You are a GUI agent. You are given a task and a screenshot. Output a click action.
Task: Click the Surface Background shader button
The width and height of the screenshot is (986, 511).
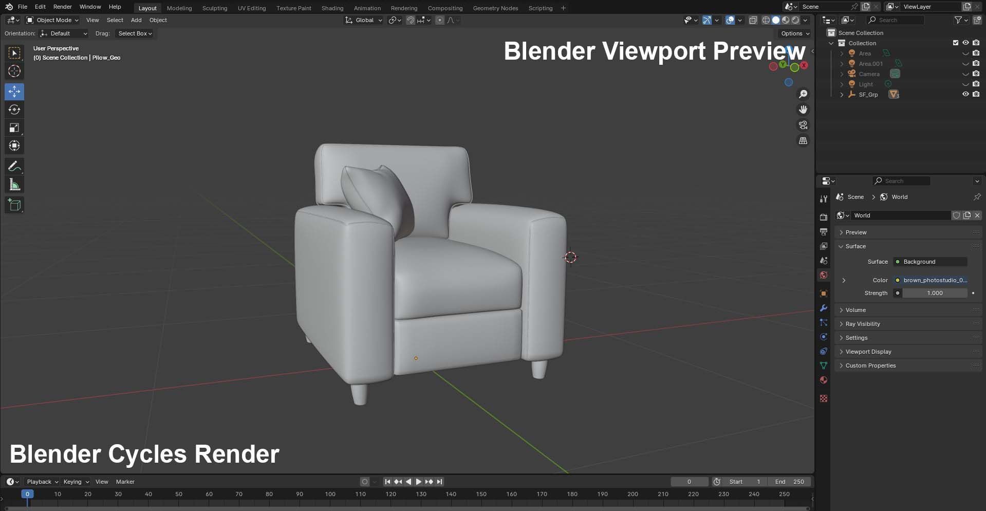(930, 262)
